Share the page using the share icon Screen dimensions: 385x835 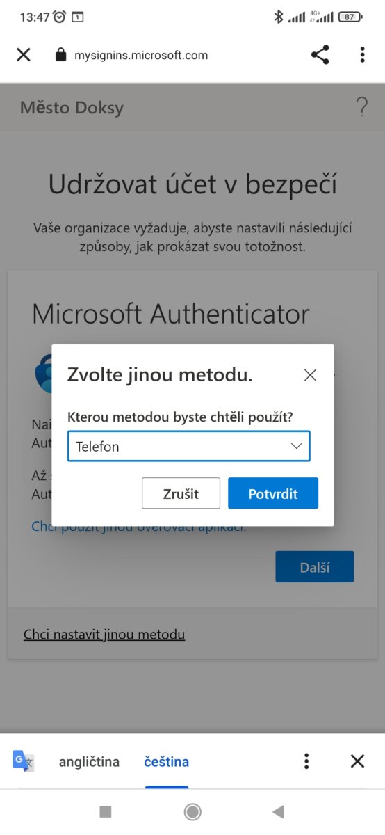pos(320,55)
